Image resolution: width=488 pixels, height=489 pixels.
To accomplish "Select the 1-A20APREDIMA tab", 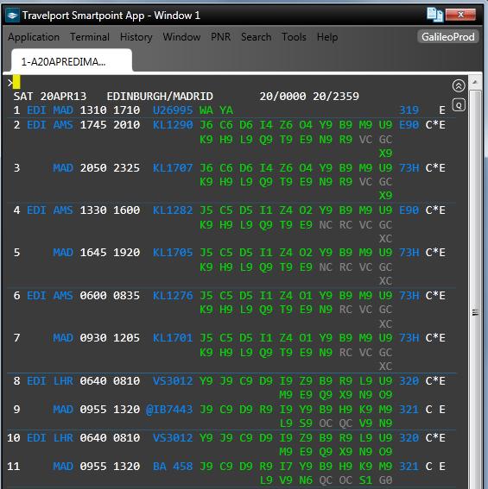I will (72, 61).
